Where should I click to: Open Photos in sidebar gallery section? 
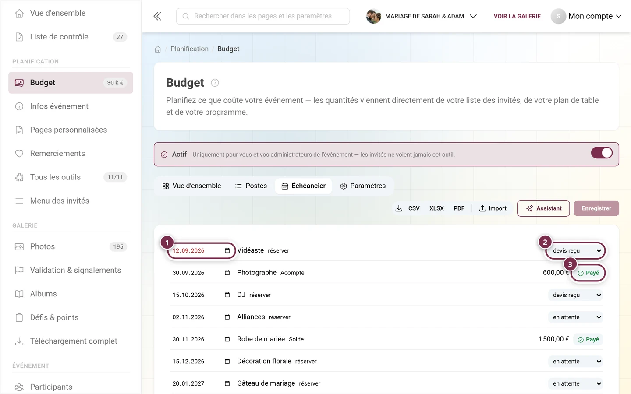click(x=71, y=246)
